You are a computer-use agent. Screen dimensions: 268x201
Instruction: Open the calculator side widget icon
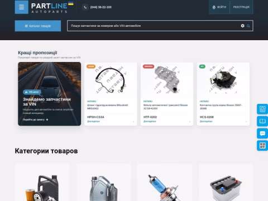(x=262, y=109)
